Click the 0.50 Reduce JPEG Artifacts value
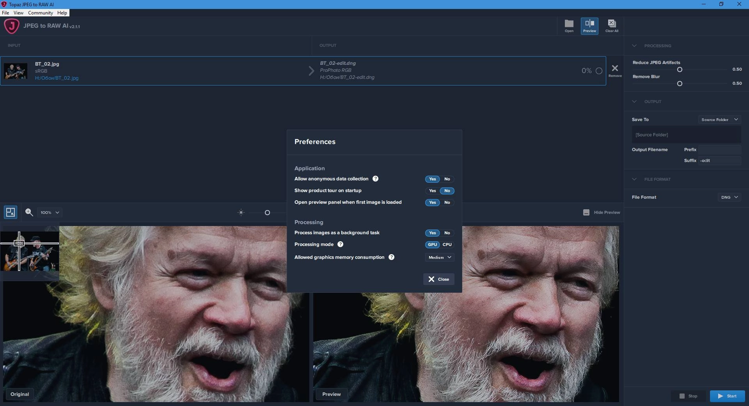Viewport: 749px width, 406px height. (737, 69)
